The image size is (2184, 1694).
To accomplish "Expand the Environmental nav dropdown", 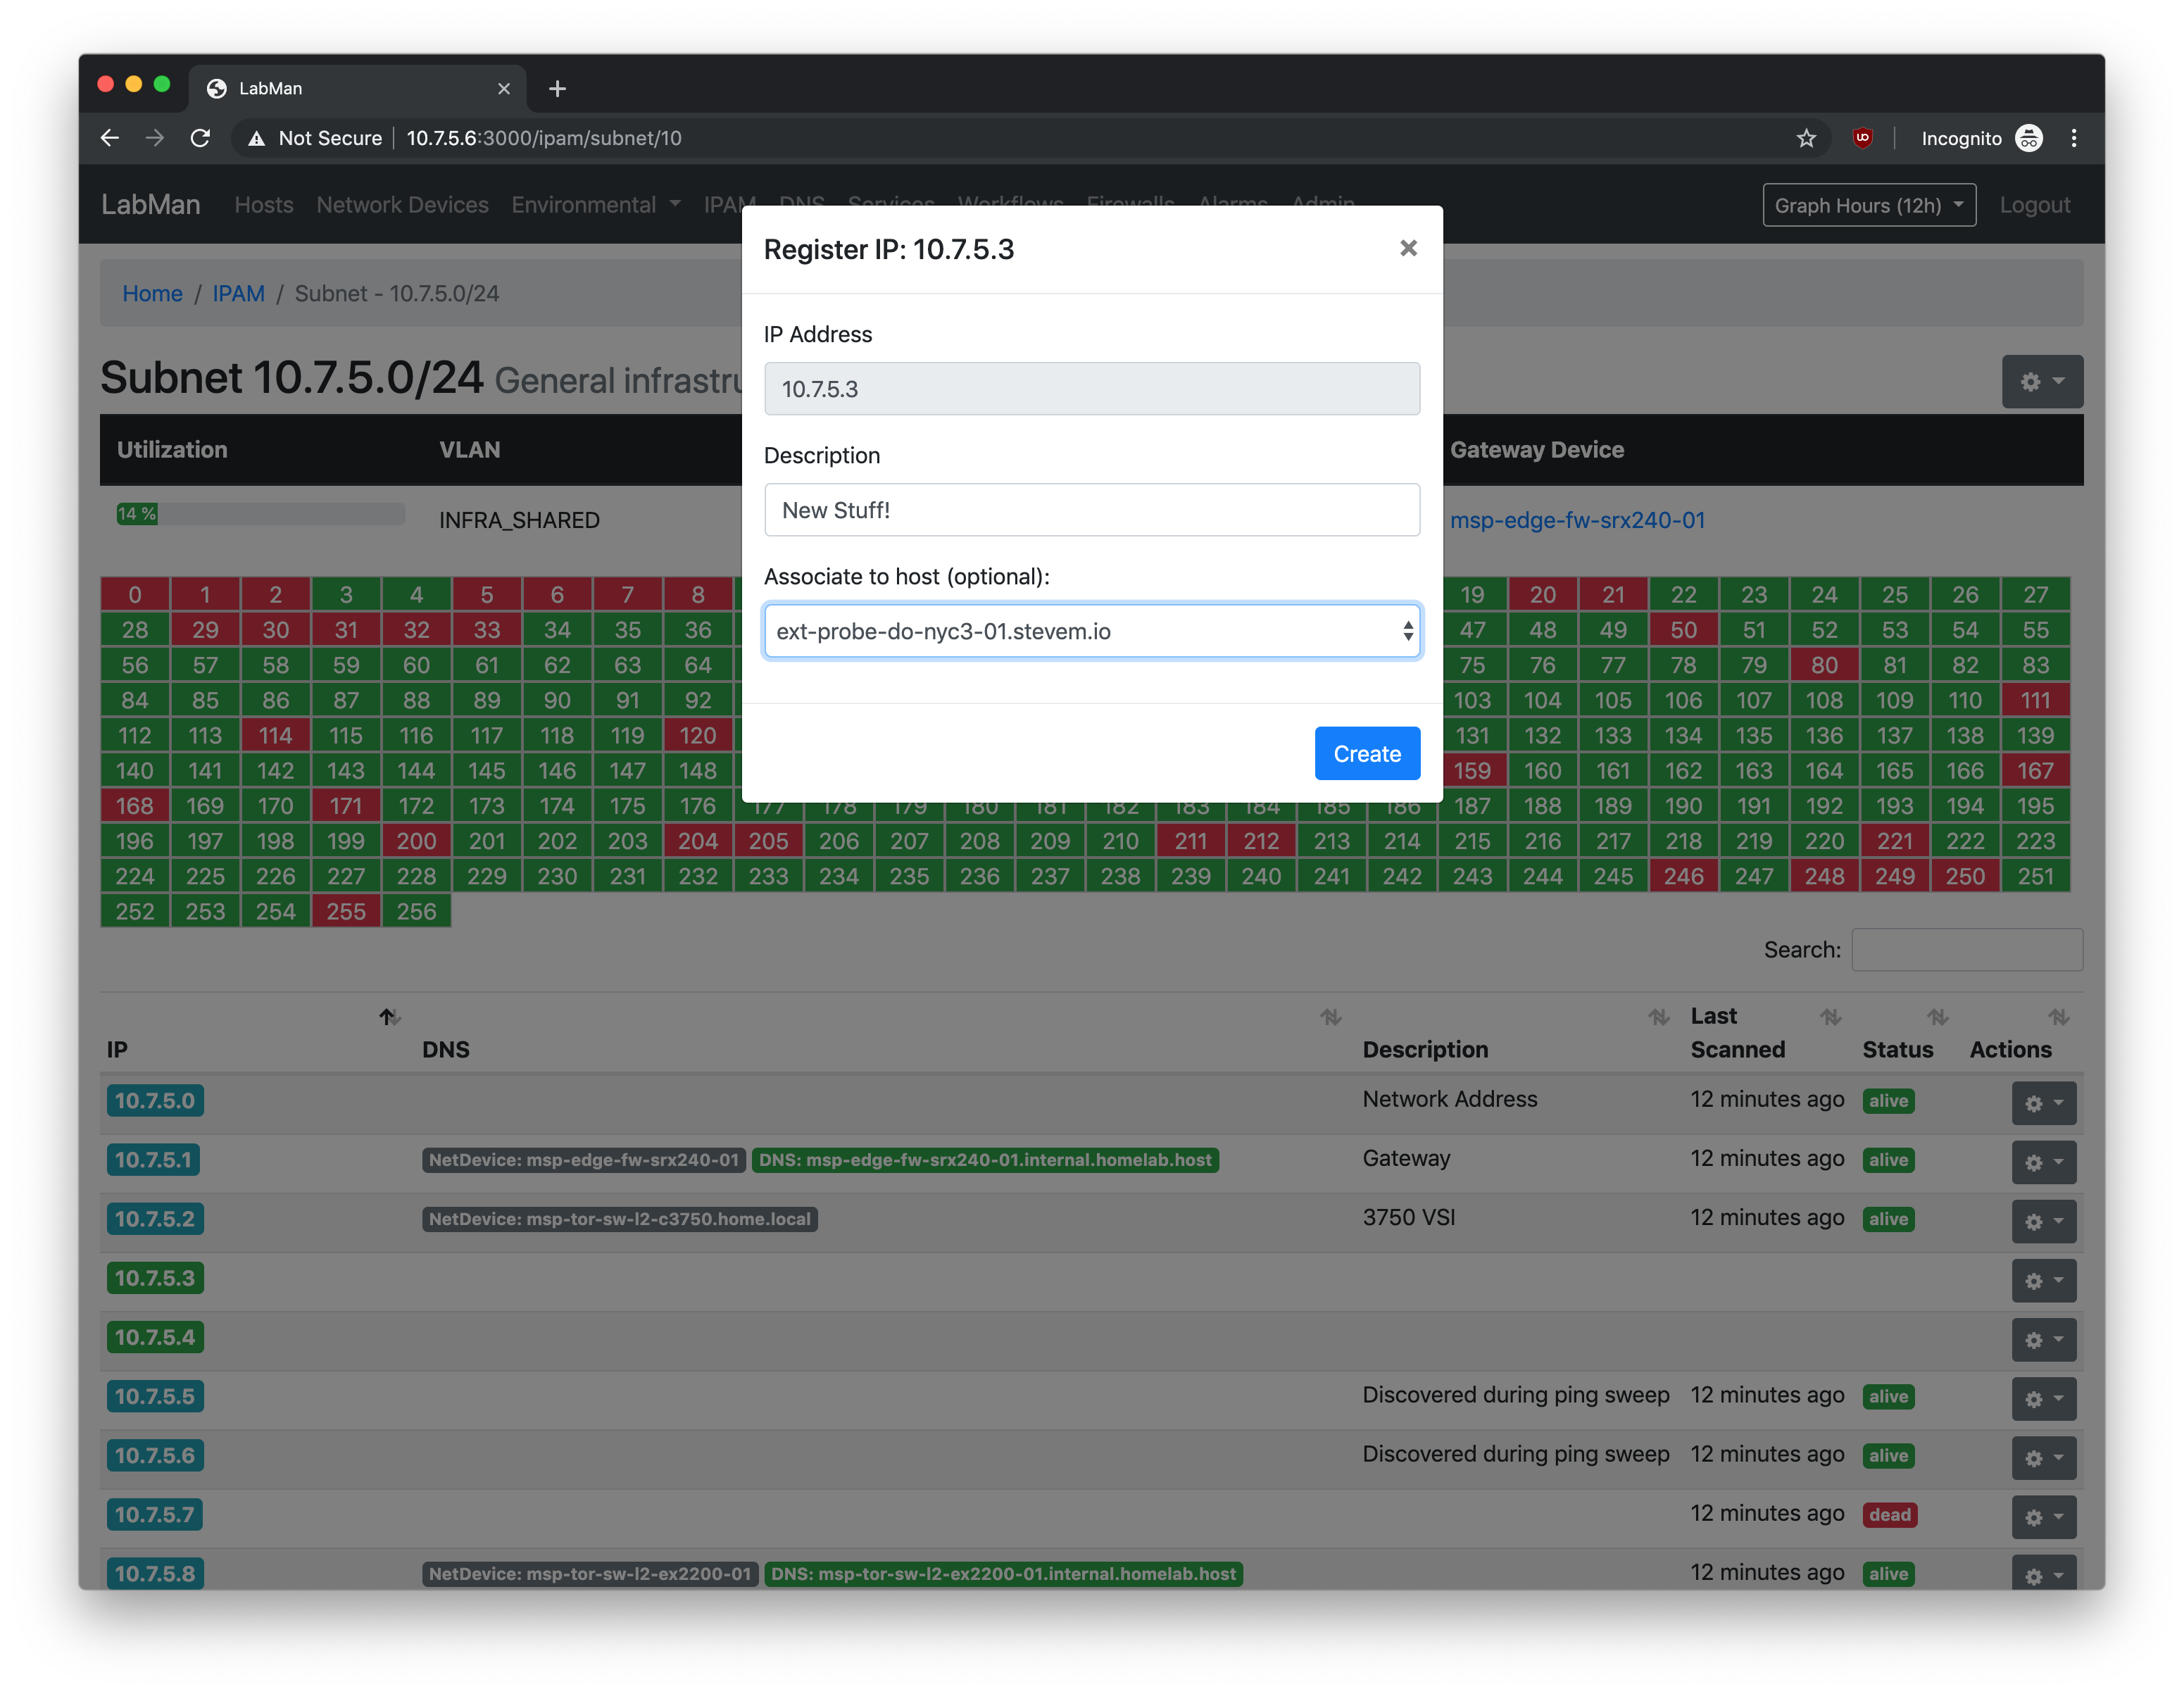I will [596, 205].
